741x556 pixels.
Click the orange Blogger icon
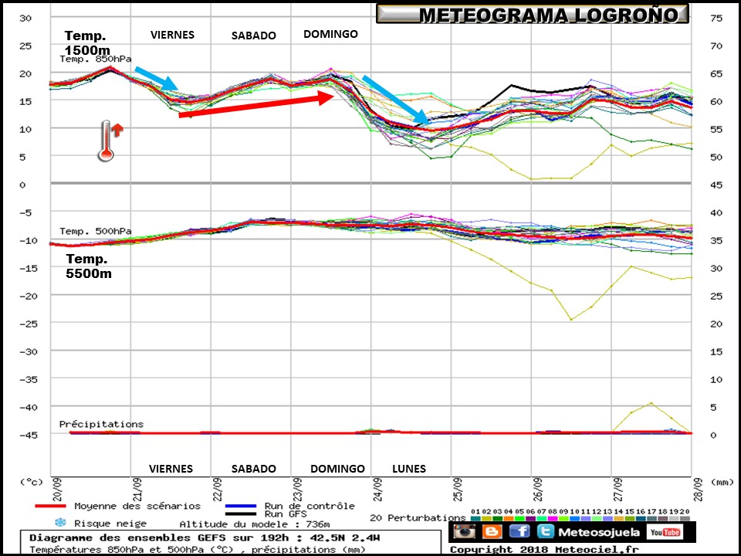pyautogui.click(x=492, y=531)
